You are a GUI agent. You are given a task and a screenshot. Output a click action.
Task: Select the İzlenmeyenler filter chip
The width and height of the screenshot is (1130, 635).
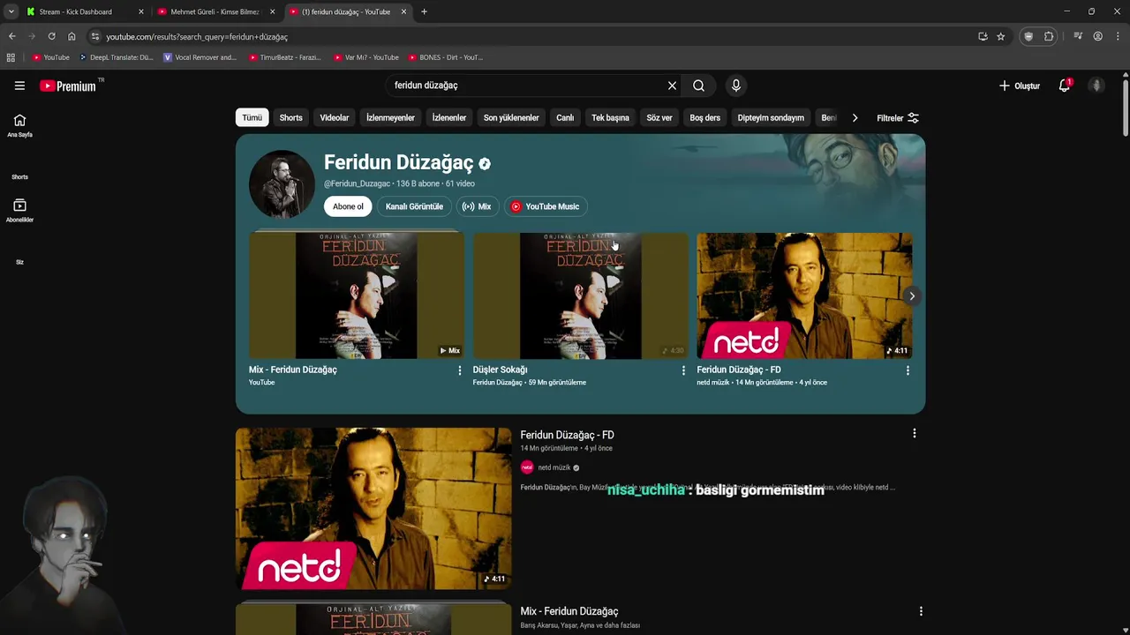(390, 117)
